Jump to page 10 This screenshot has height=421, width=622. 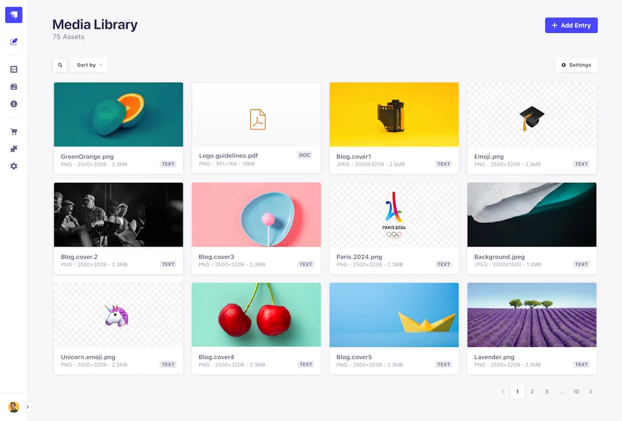576,392
